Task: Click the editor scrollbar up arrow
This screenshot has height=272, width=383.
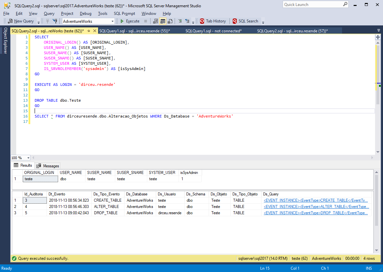Action: click(x=378, y=43)
